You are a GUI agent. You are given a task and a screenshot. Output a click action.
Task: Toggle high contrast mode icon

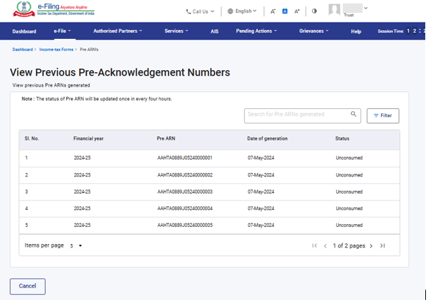(x=314, y=11)
